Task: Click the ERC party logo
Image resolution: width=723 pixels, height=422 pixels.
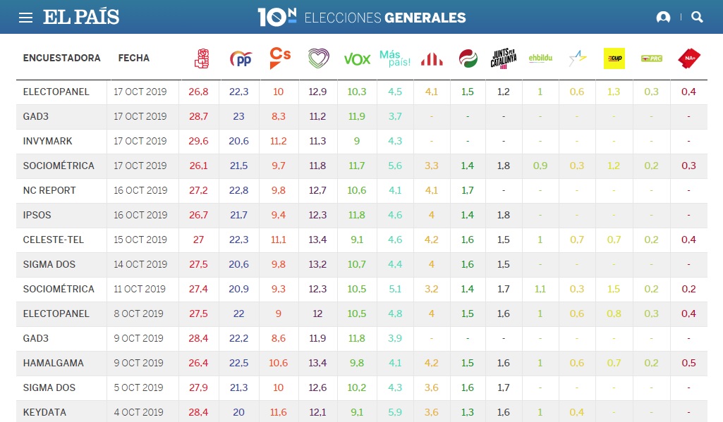Action: [x=432, y=59]
